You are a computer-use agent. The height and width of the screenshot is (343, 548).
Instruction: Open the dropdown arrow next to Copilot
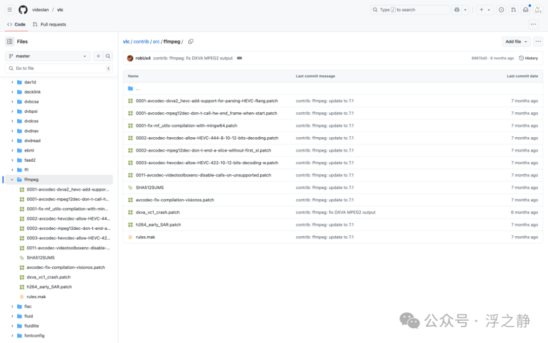point(465,10)
